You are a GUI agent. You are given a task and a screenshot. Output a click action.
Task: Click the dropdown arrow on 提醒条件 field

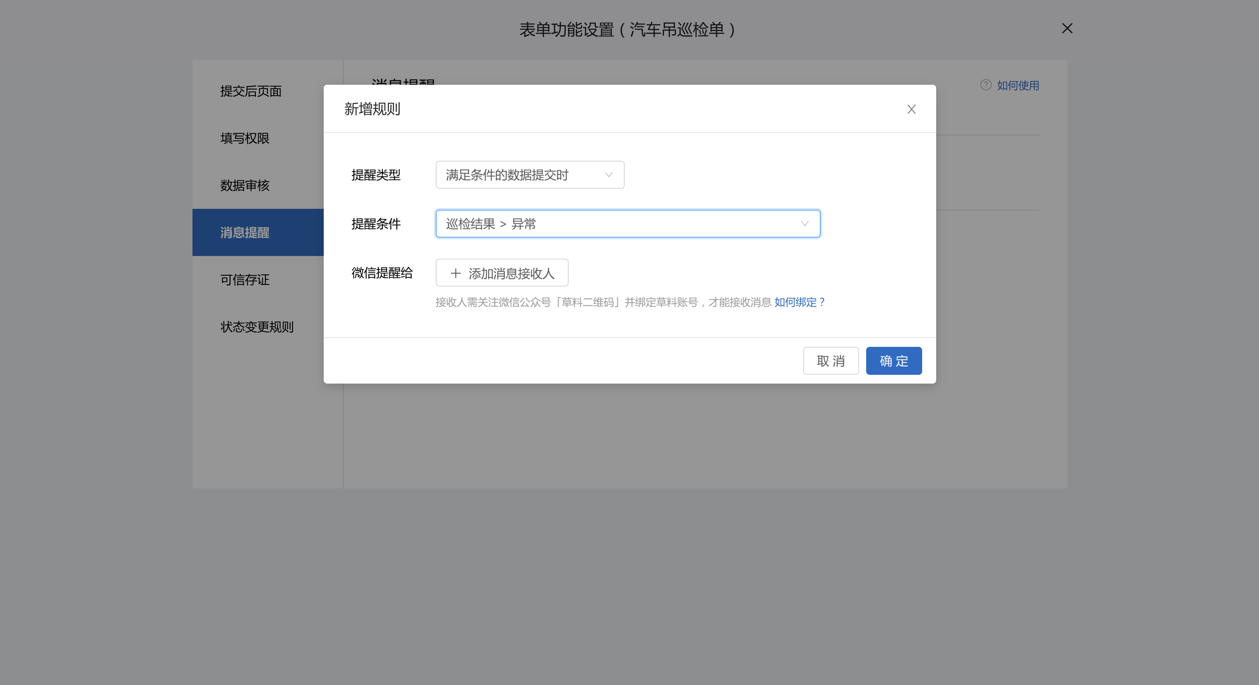(804, 224)
